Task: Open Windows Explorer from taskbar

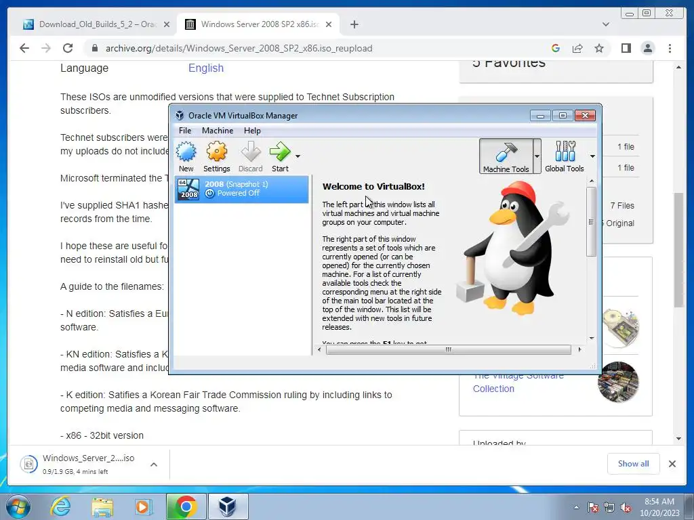Action: click(x=102, y=506)
